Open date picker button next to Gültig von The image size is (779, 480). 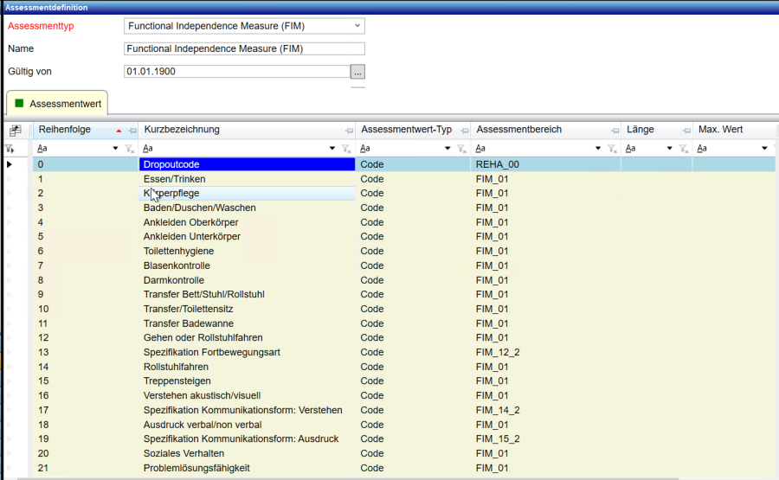coord(357,72)
